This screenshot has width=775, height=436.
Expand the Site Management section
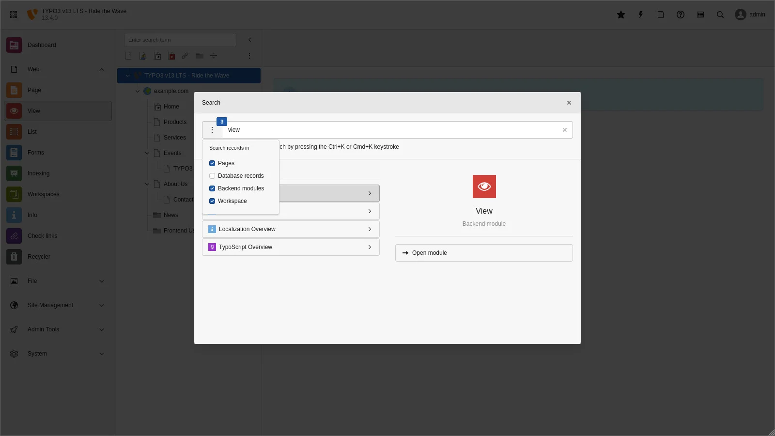(101, 305)
